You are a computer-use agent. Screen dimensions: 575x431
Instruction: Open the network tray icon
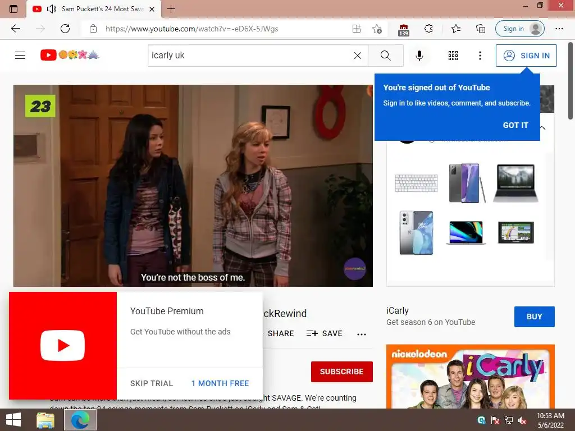(509, 420)
